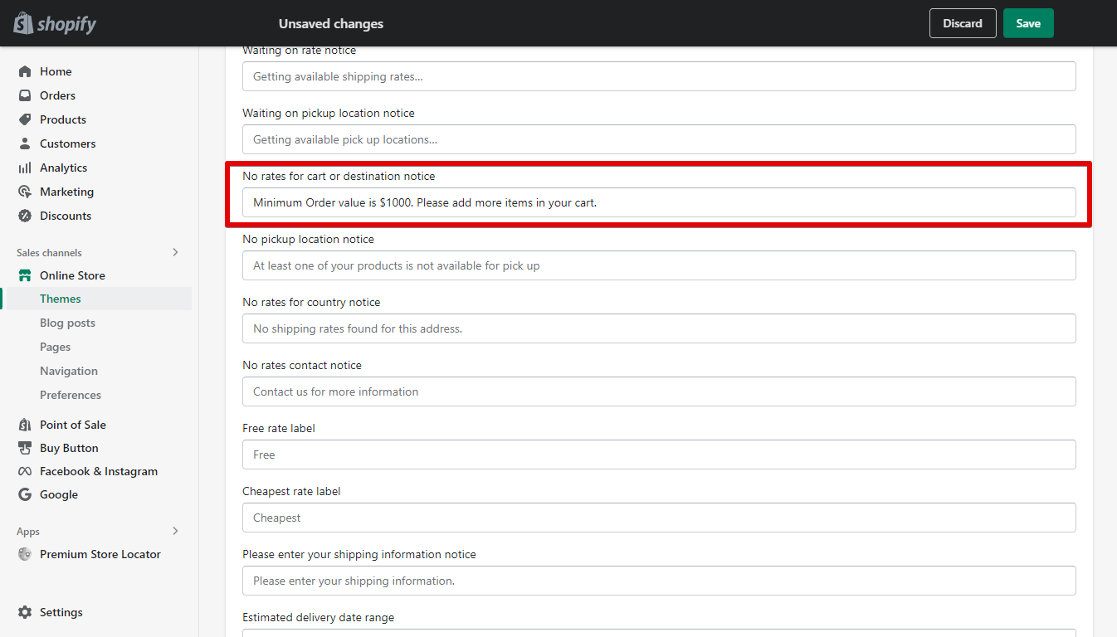Click the Shopify logo icon
The width and height of the screenshot is (1117, 637).
click(x=23, y=23)
